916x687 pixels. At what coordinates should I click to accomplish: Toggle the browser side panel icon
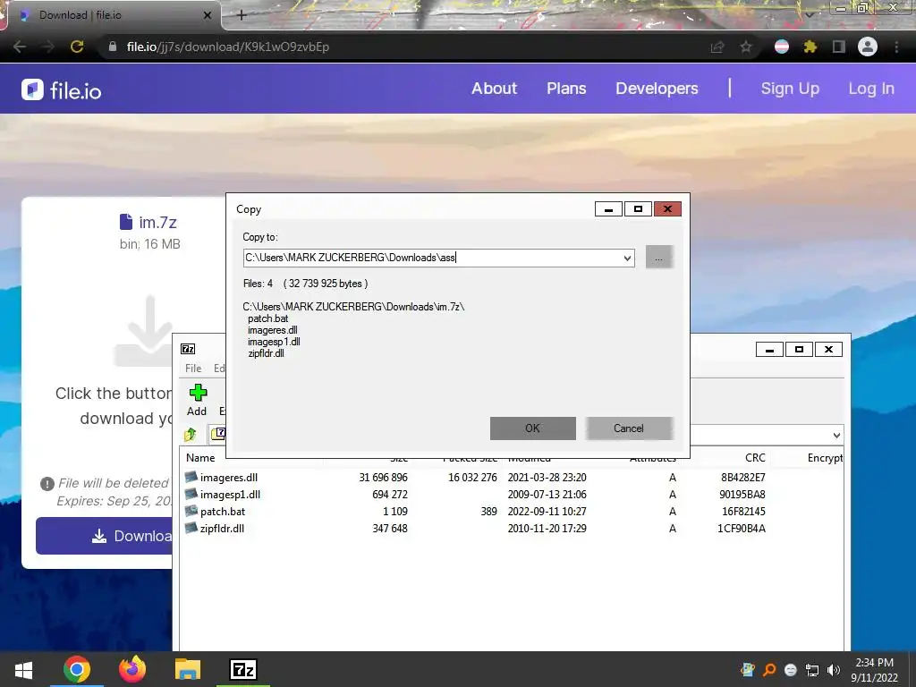839,47
